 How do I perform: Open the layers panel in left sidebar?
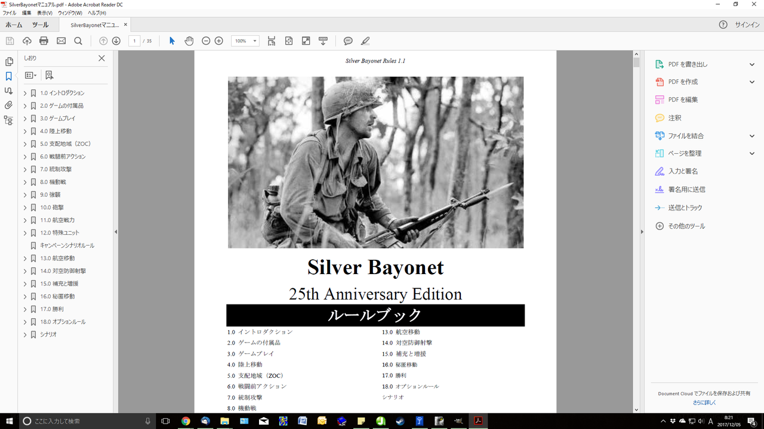[8, 120]
